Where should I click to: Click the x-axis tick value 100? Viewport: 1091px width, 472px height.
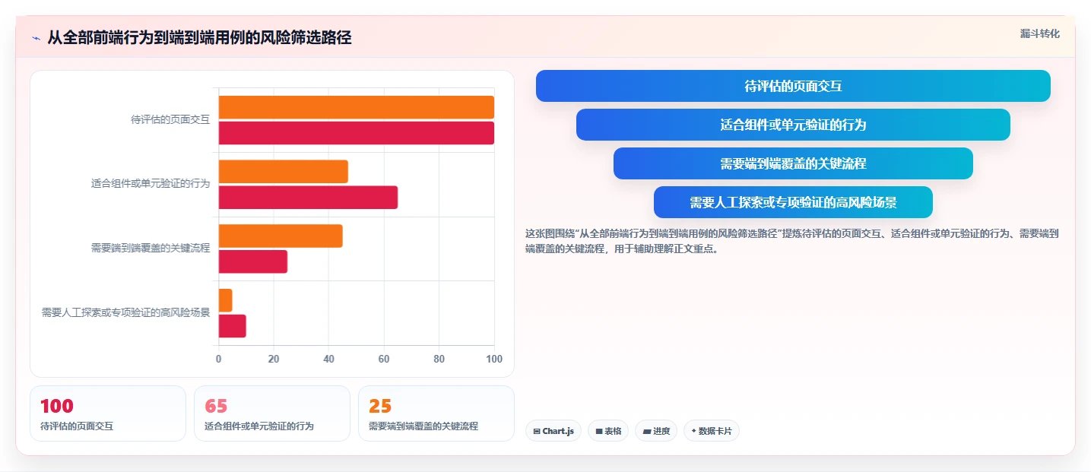point(493,359)
